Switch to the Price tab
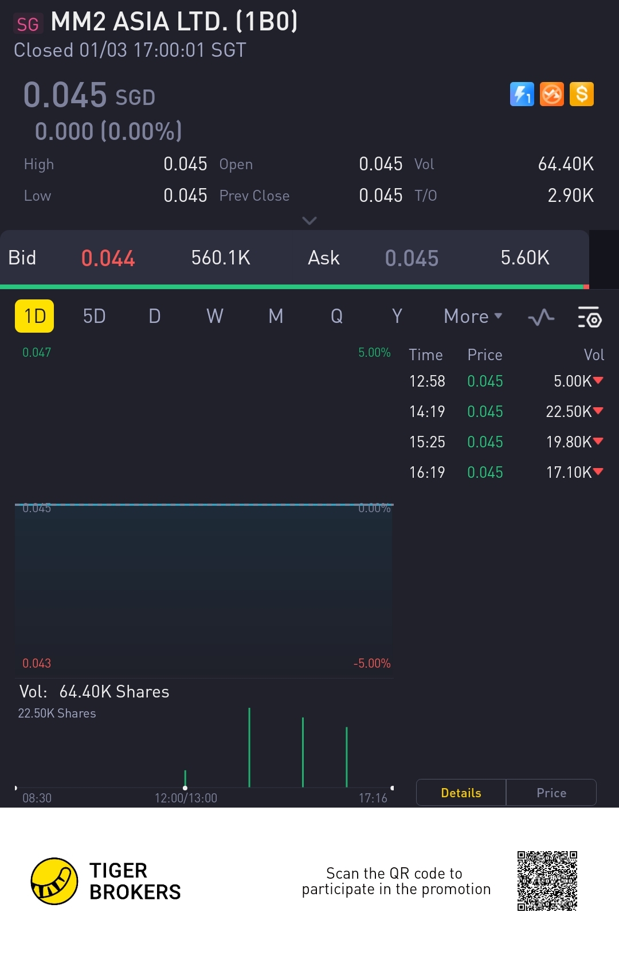Screen dimensions: 619x955 tap(551, 793)
